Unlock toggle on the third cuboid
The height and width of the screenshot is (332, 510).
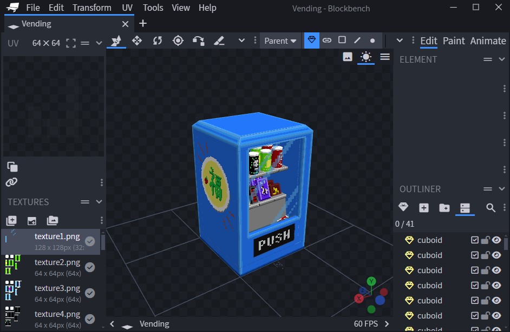point(486,270)
